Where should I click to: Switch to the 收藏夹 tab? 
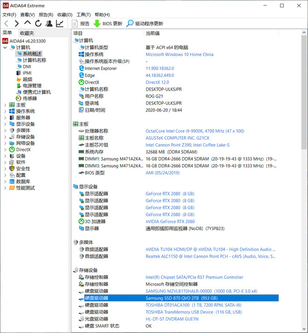pos(27,33)
